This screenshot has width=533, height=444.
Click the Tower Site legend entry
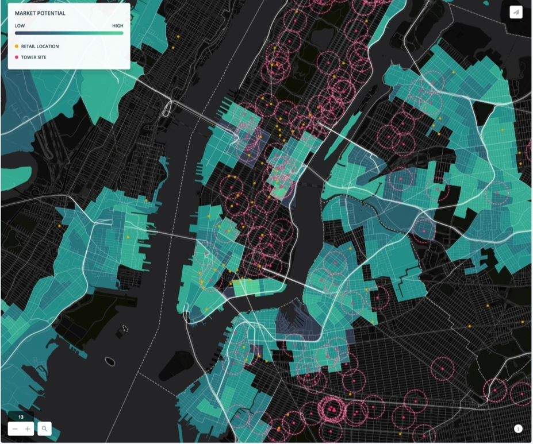[x=30, y=57]
